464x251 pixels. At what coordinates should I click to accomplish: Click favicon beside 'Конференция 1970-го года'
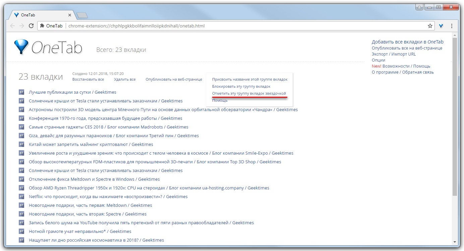coord(21,118)
